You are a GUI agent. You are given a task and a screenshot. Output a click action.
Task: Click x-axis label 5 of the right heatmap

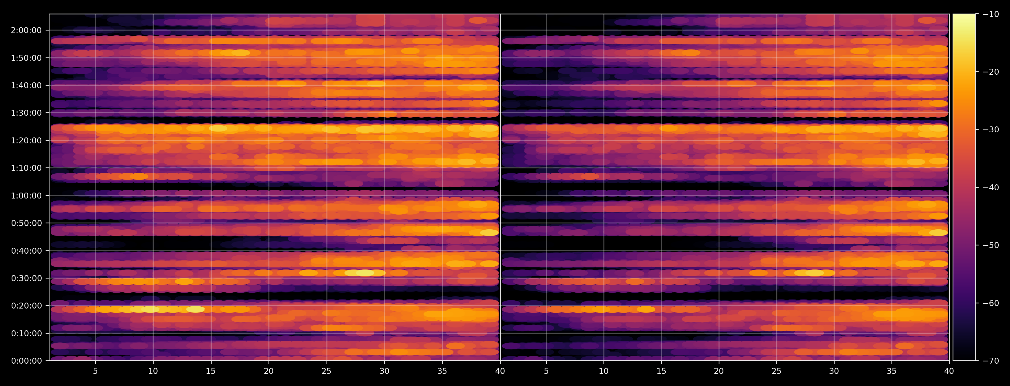coord(546,371)
